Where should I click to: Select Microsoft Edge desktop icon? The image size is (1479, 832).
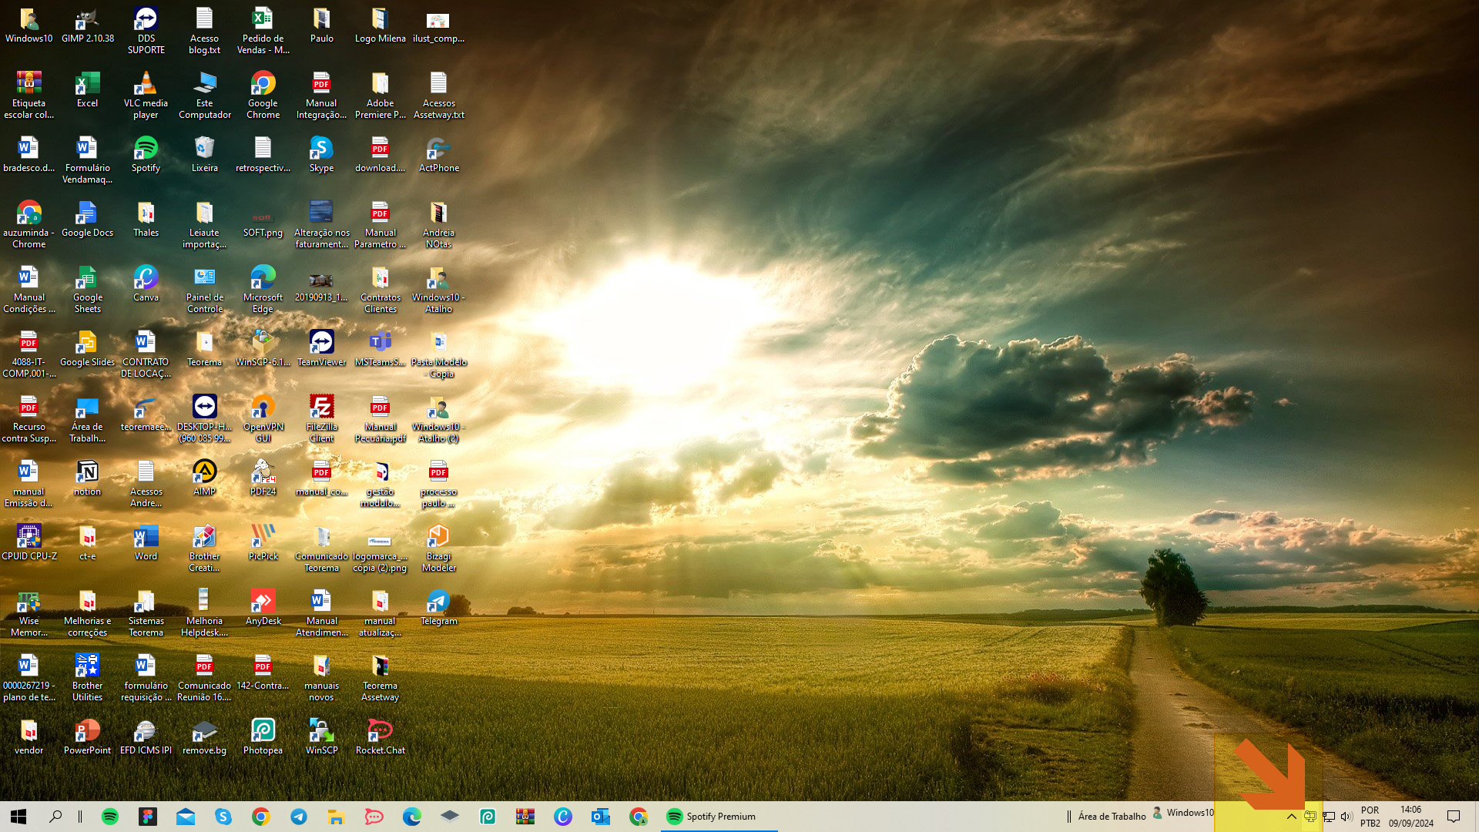pyautogui.click(x=263, y=290)
